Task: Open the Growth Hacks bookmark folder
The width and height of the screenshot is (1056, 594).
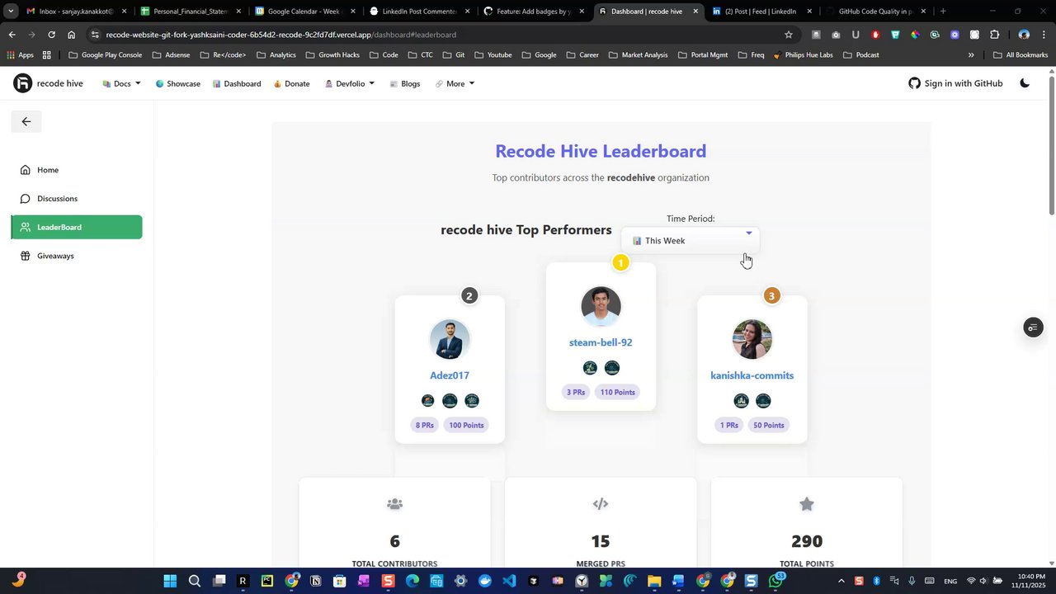Action: click(x=332, y=54)
